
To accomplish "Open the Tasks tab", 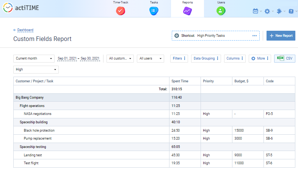I will click(x=154, y=8).
